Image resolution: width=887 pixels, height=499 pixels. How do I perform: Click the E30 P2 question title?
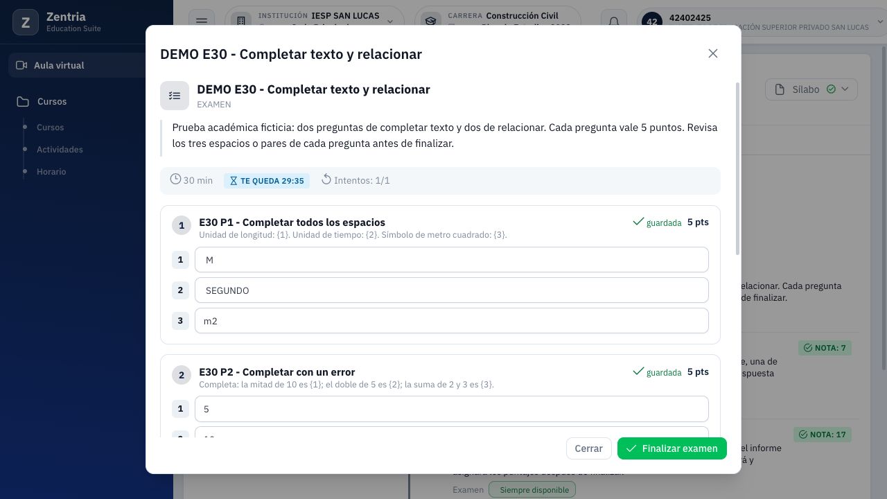tap(276, 372)
